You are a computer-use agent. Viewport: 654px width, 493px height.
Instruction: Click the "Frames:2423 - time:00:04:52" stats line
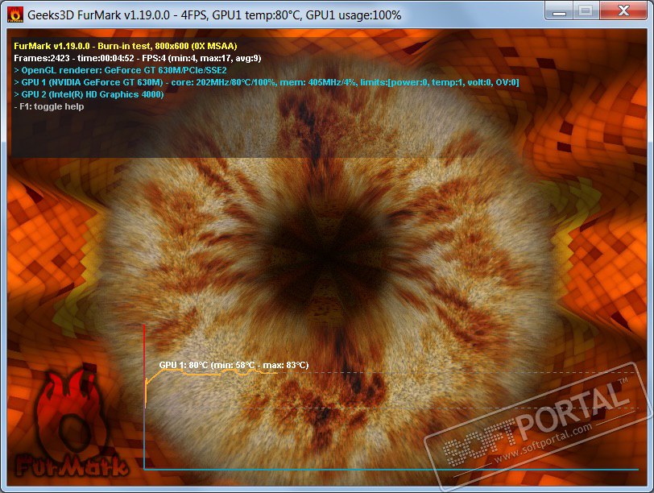138,58
